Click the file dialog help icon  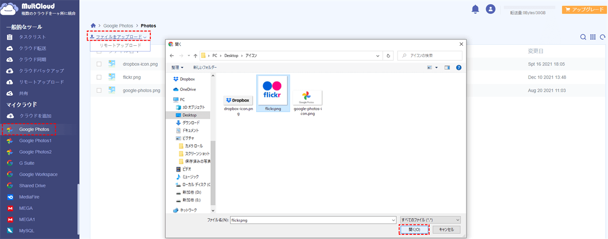tap(458, 67)
